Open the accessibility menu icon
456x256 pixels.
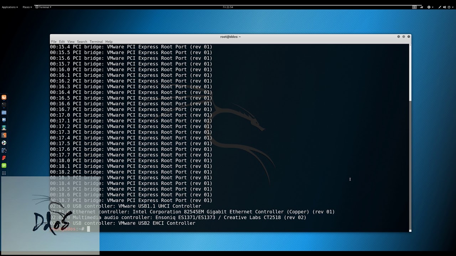429,7
